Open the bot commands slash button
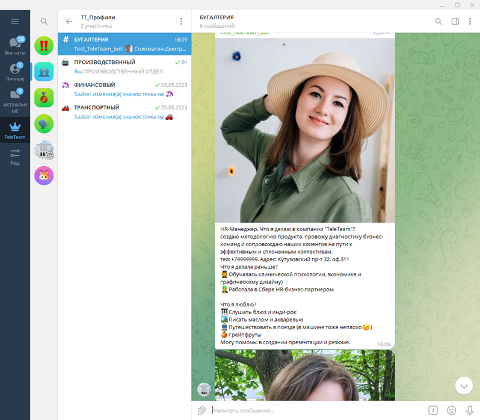Screen dimensions: 480x420 pos(433,410)
